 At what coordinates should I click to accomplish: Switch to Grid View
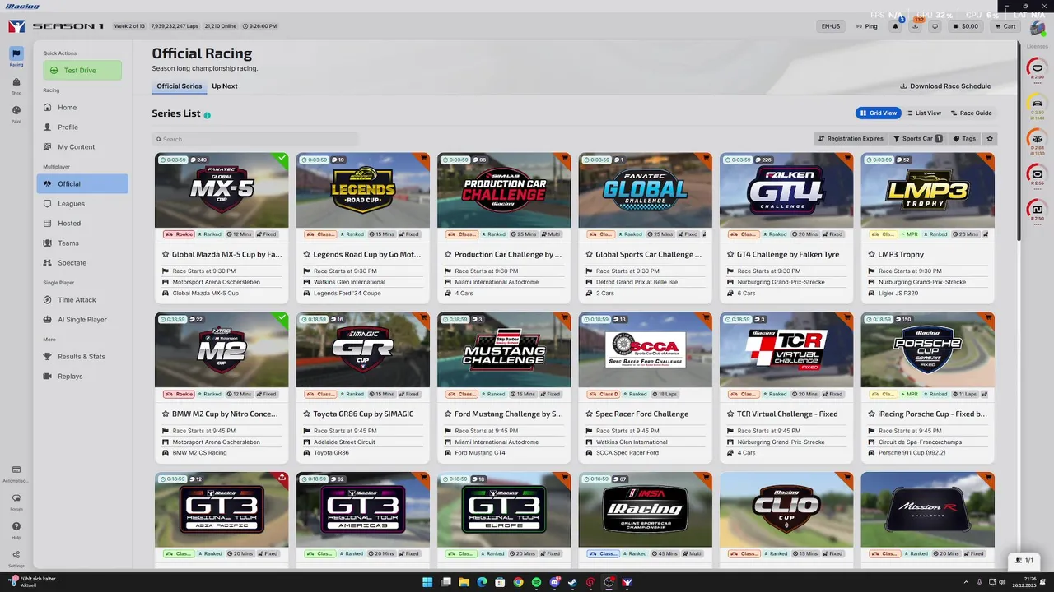tap(878, 113)
